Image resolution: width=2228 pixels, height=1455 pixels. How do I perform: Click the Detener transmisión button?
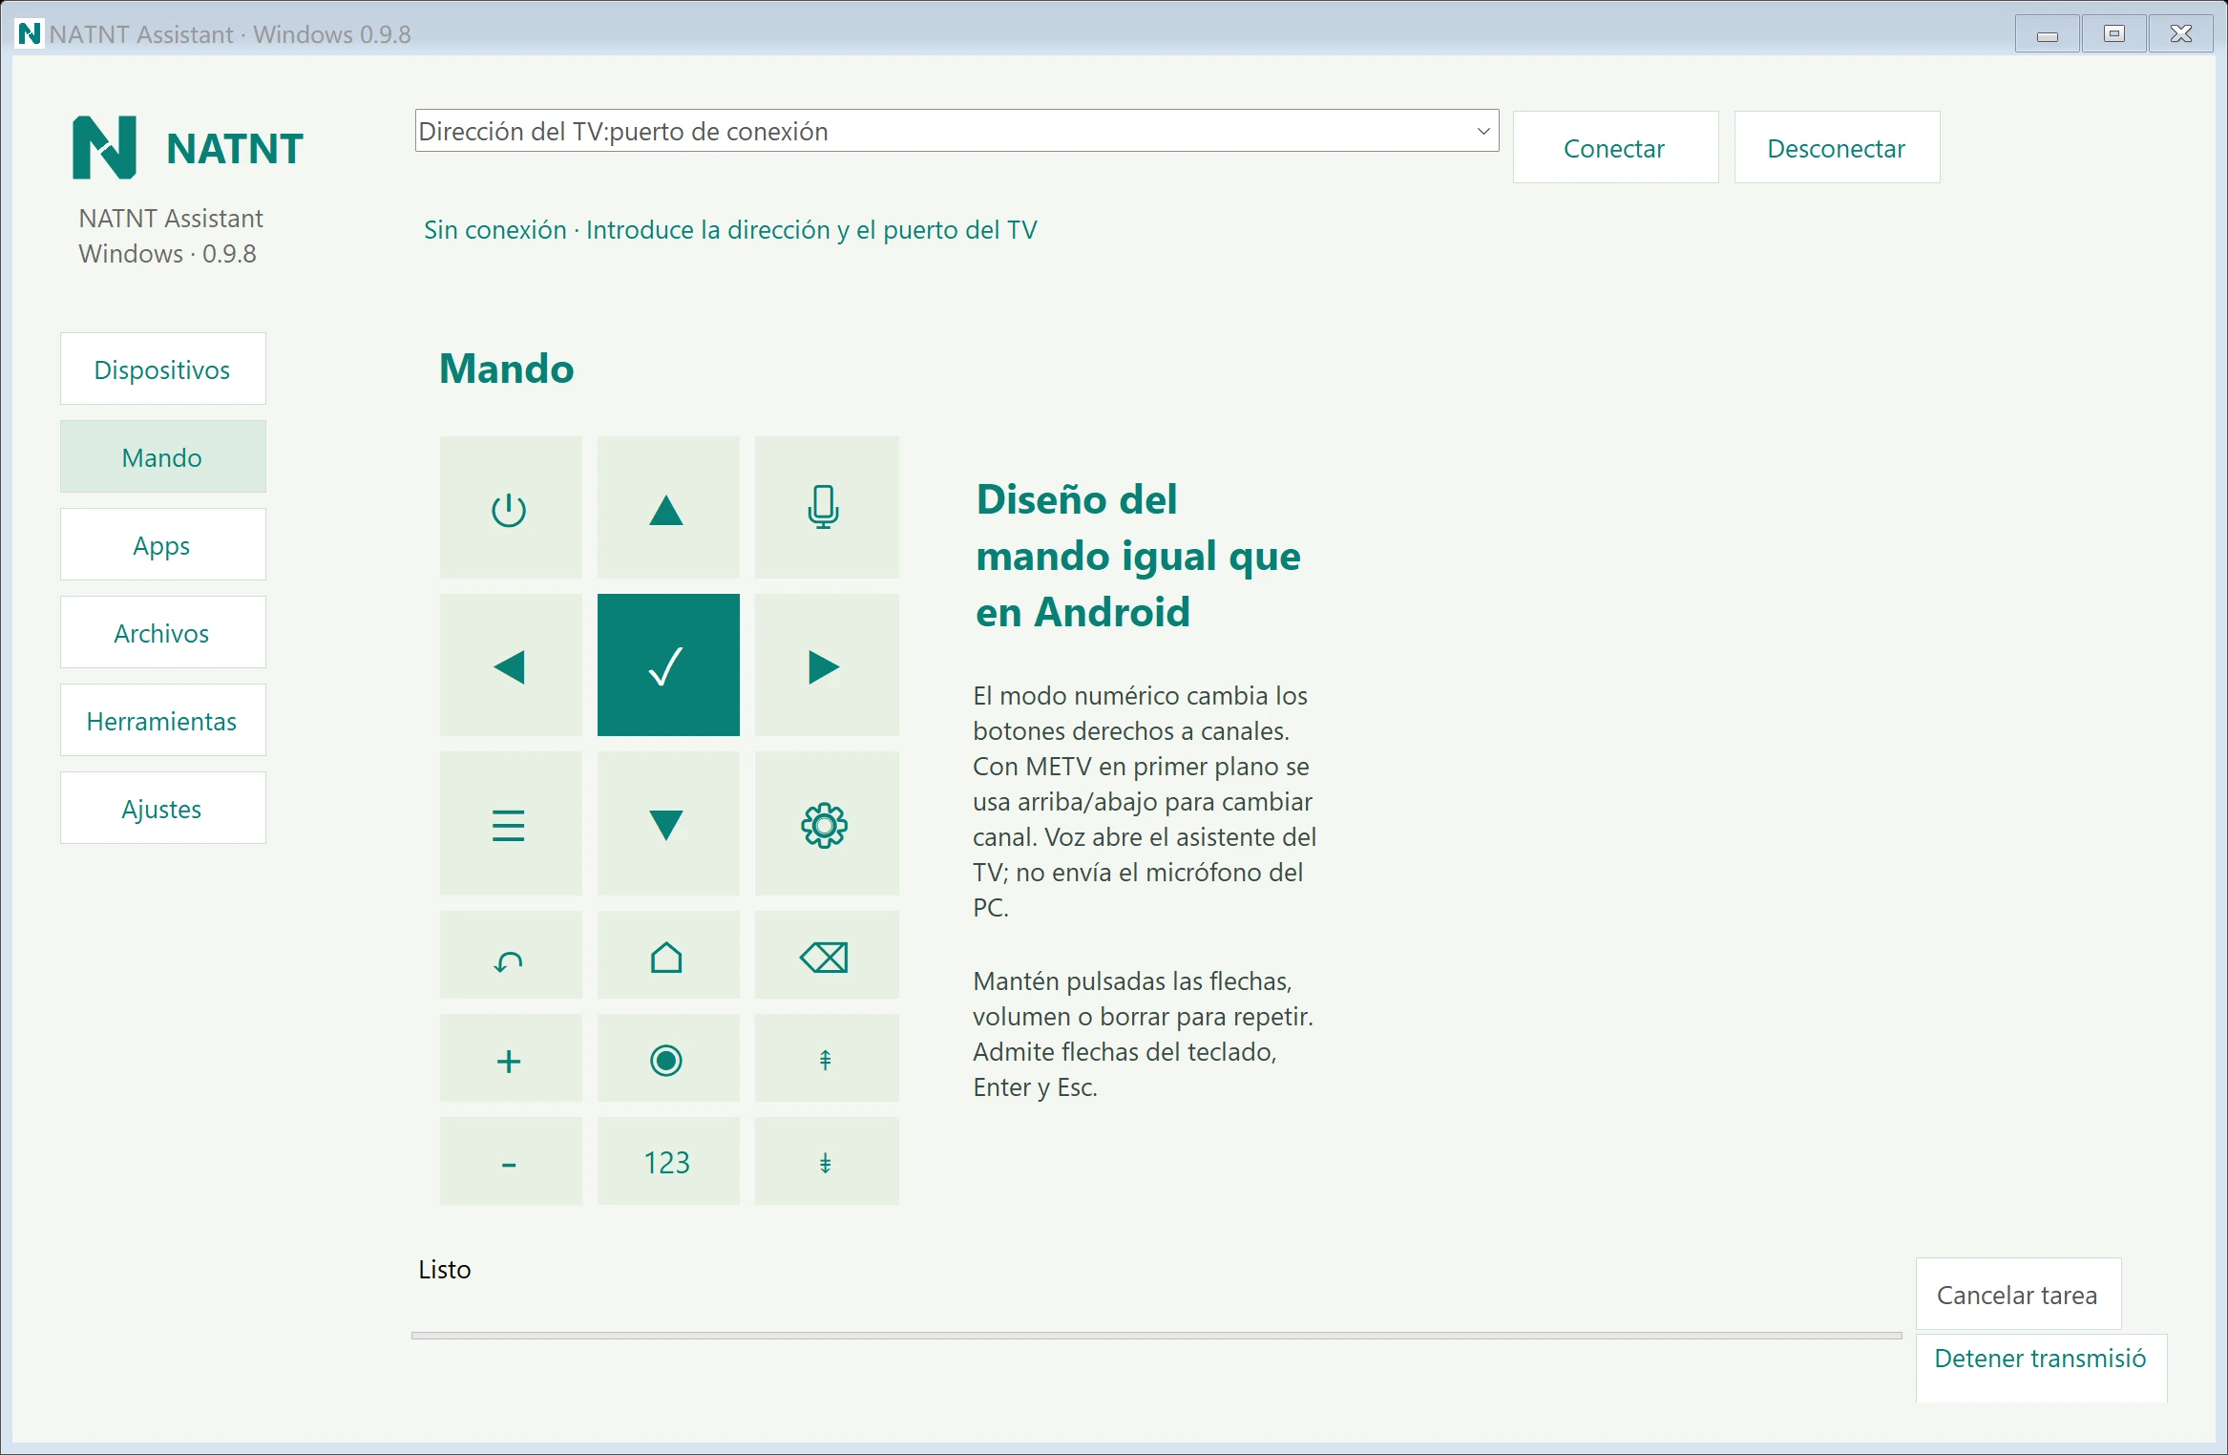[x=2041, y=1367]
